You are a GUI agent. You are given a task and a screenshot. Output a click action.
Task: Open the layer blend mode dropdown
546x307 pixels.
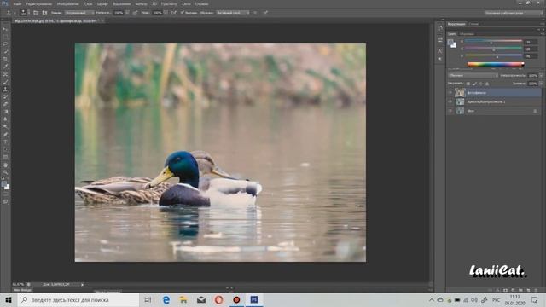pyautogui.click(x=473, y=75)
